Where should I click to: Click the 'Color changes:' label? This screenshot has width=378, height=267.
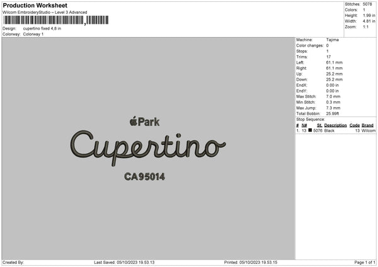coord(310,45)
